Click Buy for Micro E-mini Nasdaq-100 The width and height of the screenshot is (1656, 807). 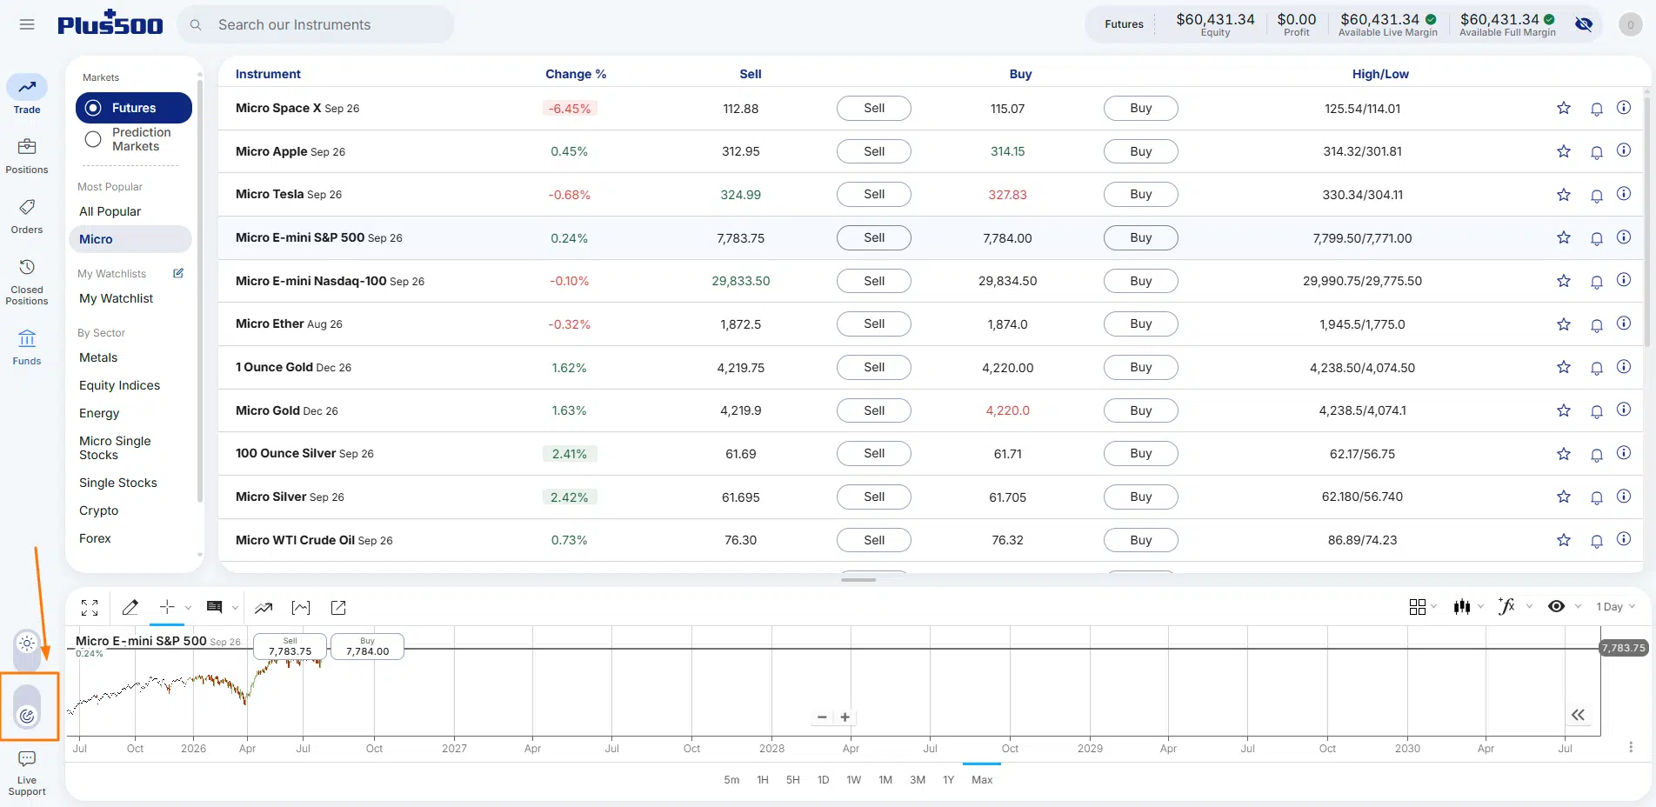[x=1140, y=281]
